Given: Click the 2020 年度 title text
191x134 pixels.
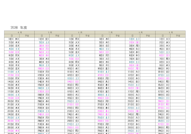Looking at the screenshot, I should click(x=19, y=28).
